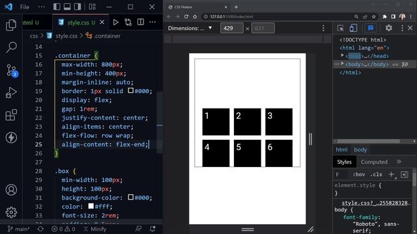
Task: Toggle the :hov element state panel
Action: [358, 175]
